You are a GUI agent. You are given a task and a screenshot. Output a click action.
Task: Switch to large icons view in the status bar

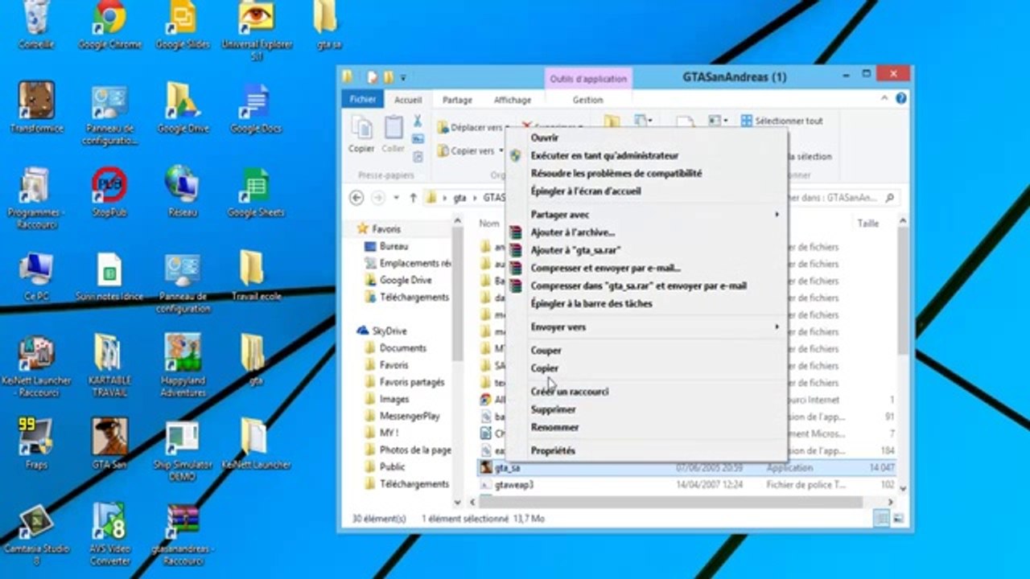(x=898, y=519)
